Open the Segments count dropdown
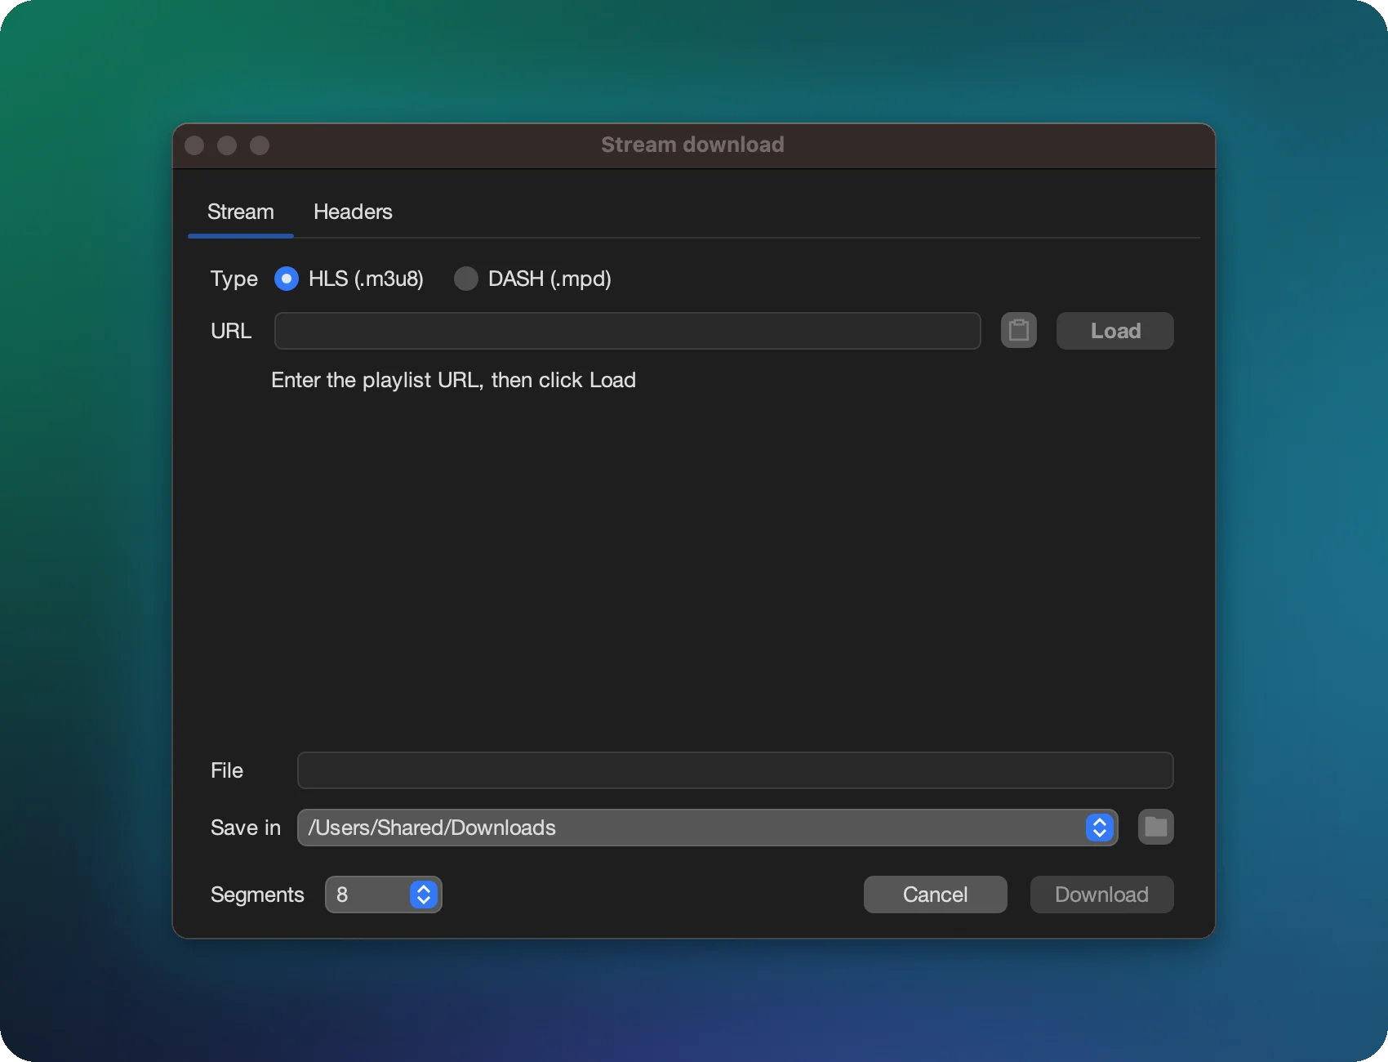The height and width of the screenshot is (1062, 1388). 383,895
